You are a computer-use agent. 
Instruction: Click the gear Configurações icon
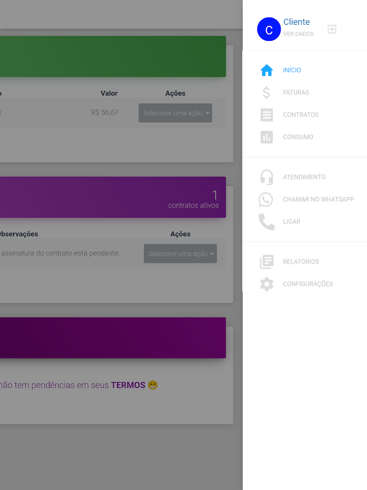266,284
